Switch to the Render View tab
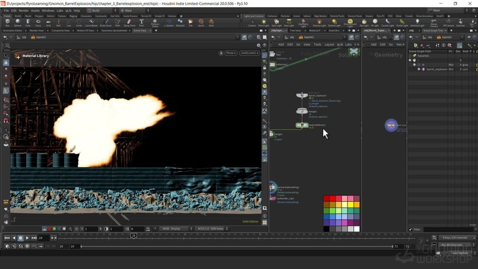Screen dimensions: 478x269 point(37,31)
